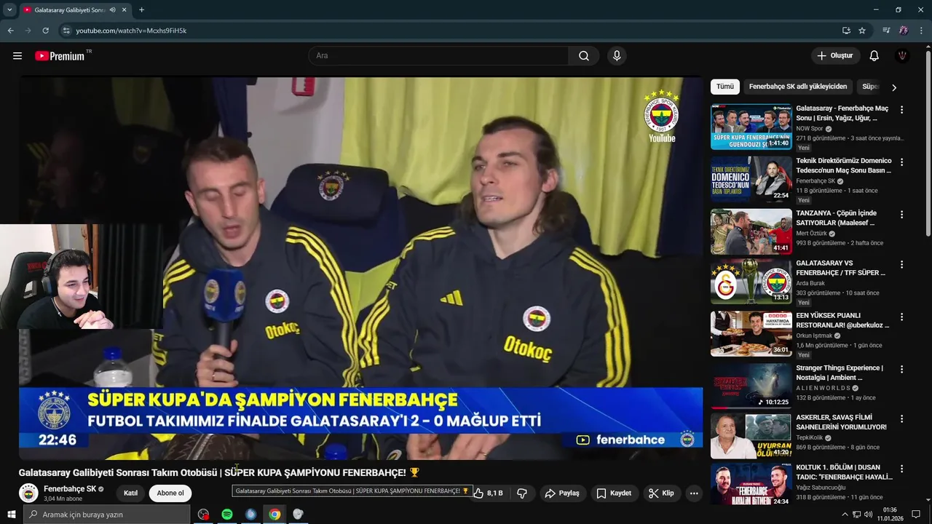Screen dimensions: 932x524
Task: Open Chrome media controls icon
Action: 886,31
